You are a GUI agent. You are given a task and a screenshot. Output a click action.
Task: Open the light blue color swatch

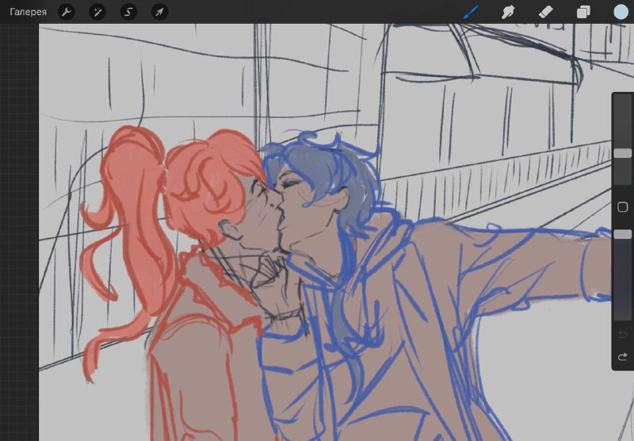coord(621,12)
